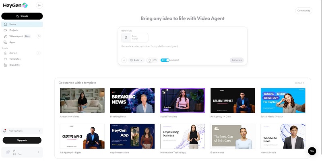Viewport: 322px width, 161px height.
Task: Click the 'Get started with a template' heading
Action: pyautogui.click(x=77, y=83)
